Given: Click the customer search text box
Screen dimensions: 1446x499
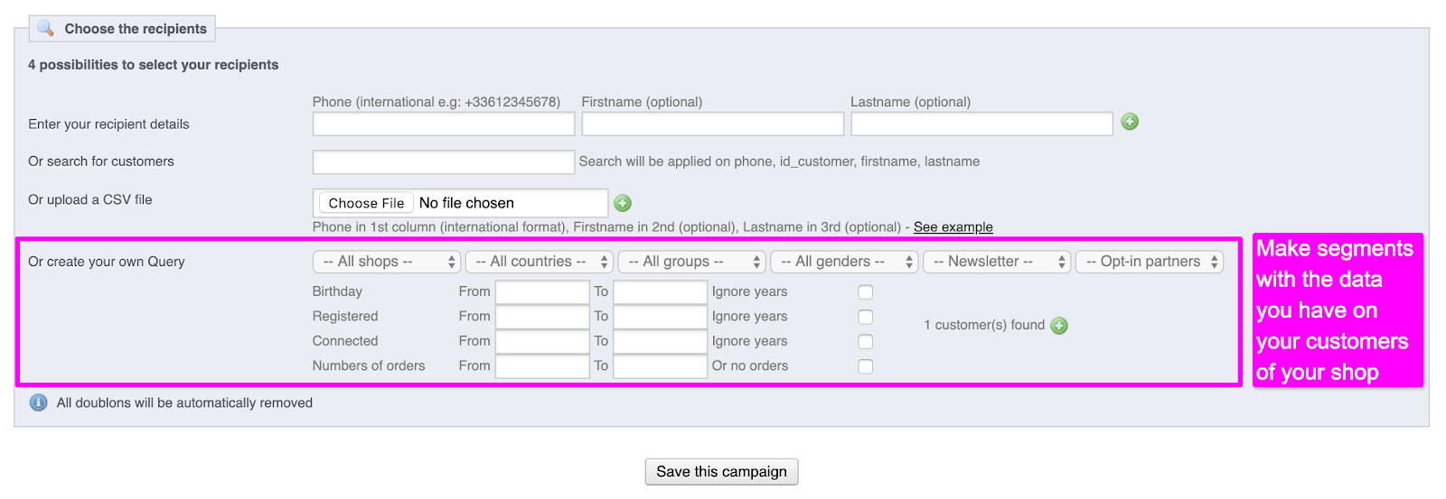Looking at the screenshot, I should click(x=443, y=162).
